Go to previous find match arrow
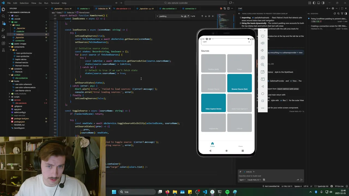The width and height of the screenshot is (349, 196). 202,16
